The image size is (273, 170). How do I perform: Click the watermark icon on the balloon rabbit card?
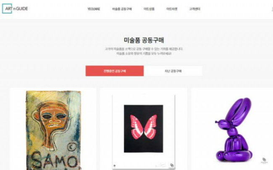click(x=264, y=159)
